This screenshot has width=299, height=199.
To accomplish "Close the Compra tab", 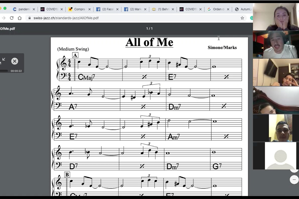I will [x=89, y=9].
